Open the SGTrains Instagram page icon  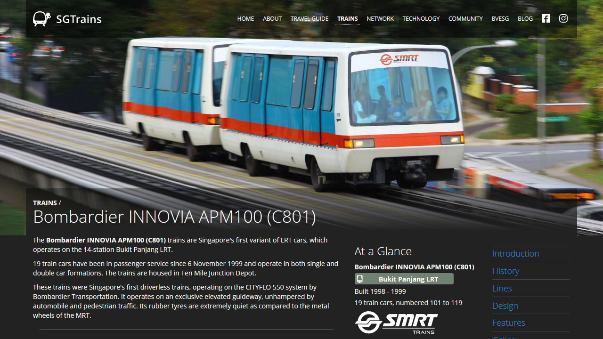(x=563, y=18)
